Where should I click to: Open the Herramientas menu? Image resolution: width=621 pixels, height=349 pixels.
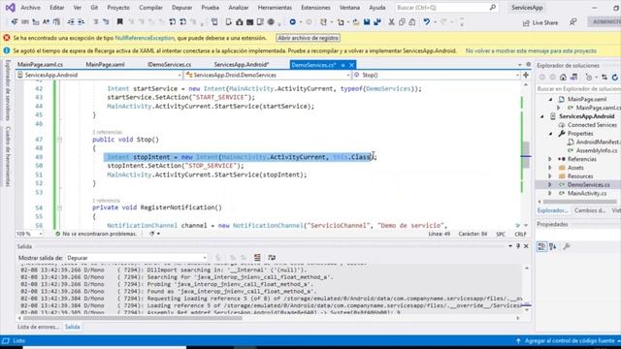click(x=275, y=8)
